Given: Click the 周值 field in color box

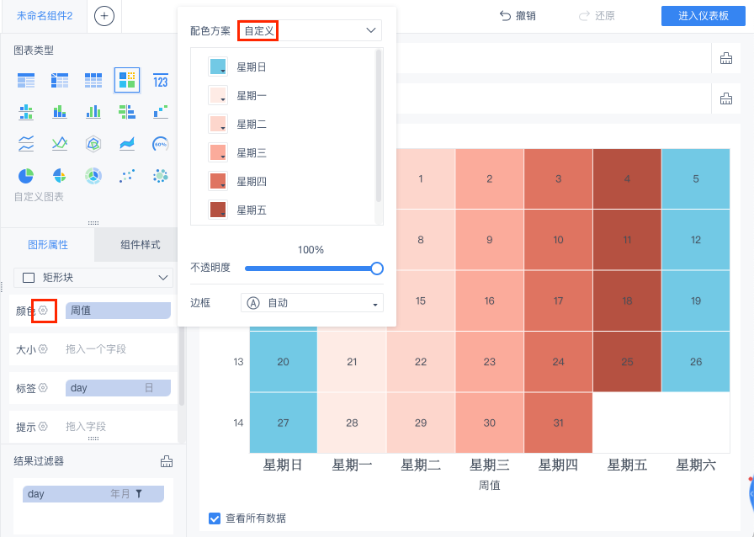Looking at the screenshot, I should pos(118,311).
